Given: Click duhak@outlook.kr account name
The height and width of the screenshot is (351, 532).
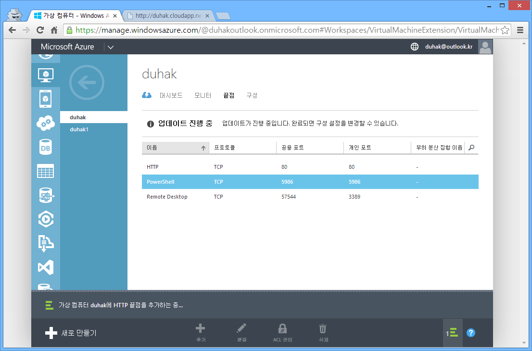Looking at the screenshot, I should coord(448,47).
